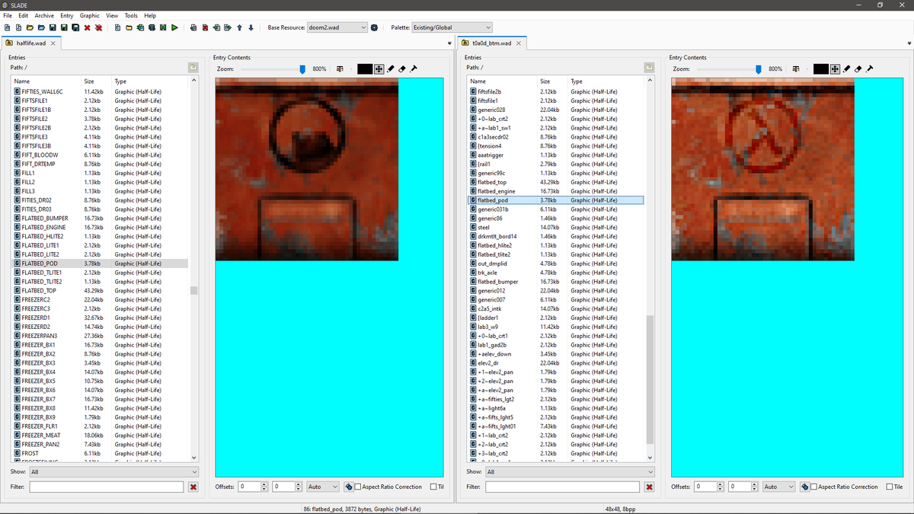This screenshot has height=514, width=914.
Task: Click the left pane Filter input field
Action: coord(107,487)
